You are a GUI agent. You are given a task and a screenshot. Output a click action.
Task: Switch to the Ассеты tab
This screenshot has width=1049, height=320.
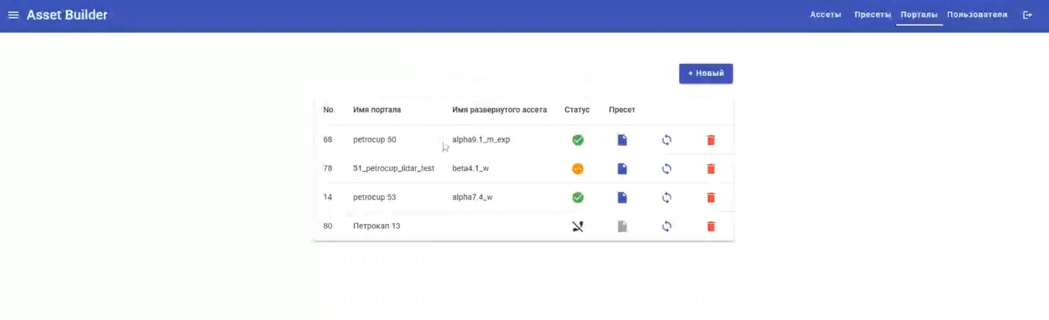[825, 14]
